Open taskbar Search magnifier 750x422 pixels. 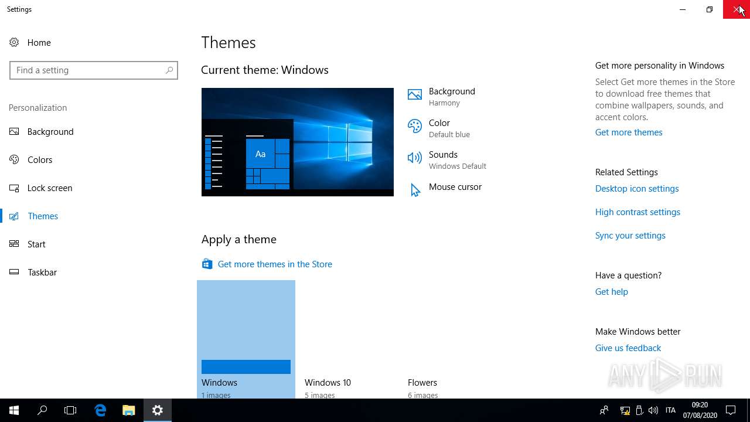click(x=42, y=410)
